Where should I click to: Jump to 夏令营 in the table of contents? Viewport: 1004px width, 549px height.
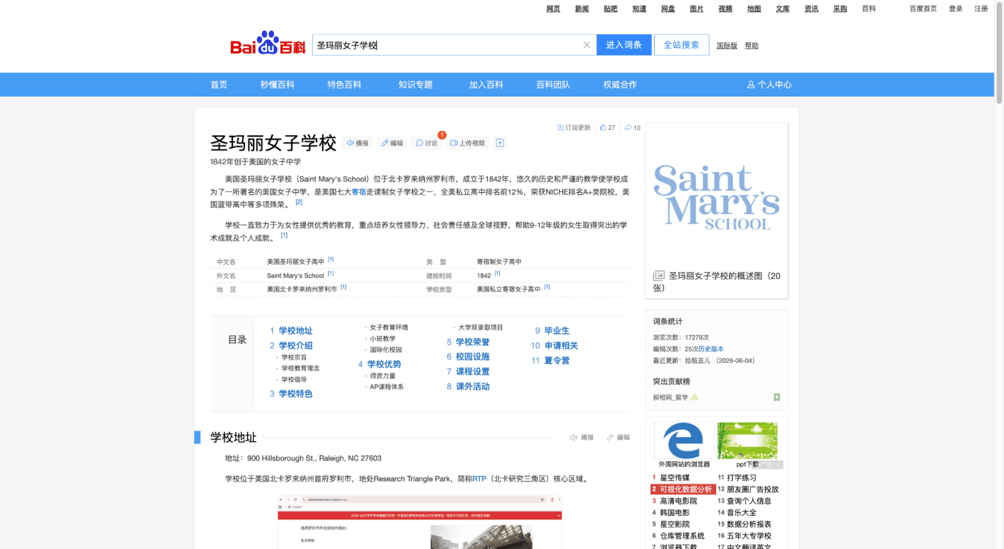point(557,360)
